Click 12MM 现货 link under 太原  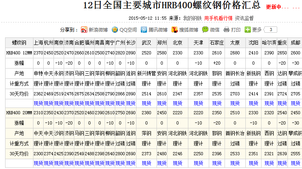coord(235,103)
